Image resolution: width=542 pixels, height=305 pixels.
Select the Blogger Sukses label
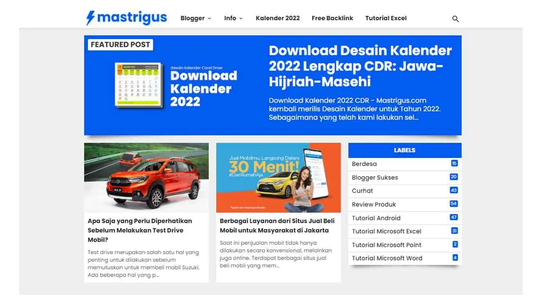coord(375,177)
